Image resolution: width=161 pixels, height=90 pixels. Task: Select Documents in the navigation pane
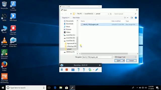coord(70,21)
